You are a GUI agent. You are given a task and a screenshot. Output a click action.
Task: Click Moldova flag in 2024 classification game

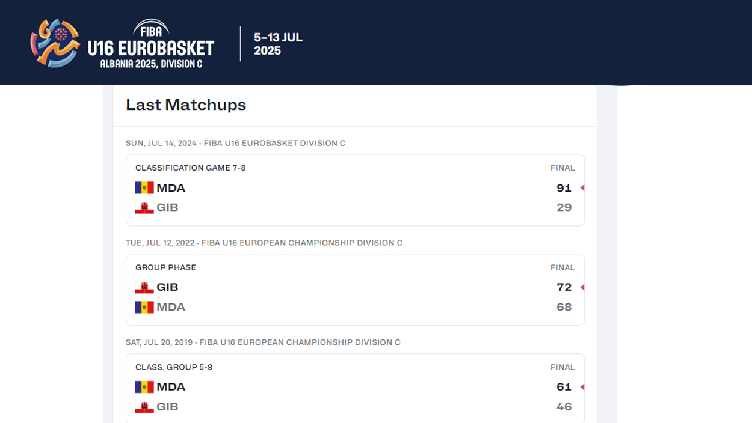pos(144,188)
